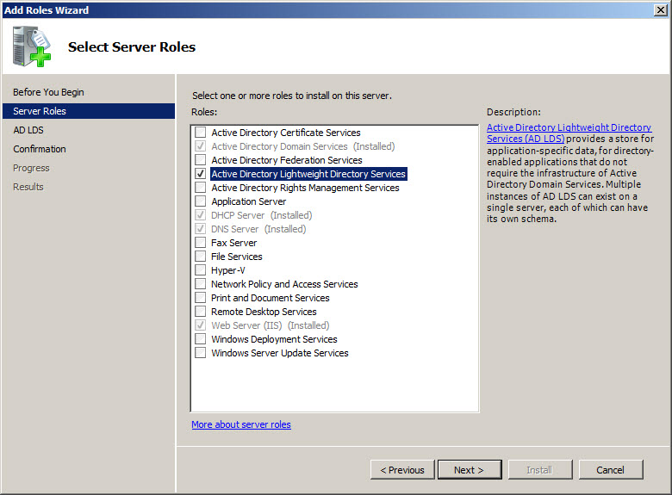This screenshot has height=495, width=672.
Task: Jump to the Confirmation step
Action: click(x=40, y=149)
